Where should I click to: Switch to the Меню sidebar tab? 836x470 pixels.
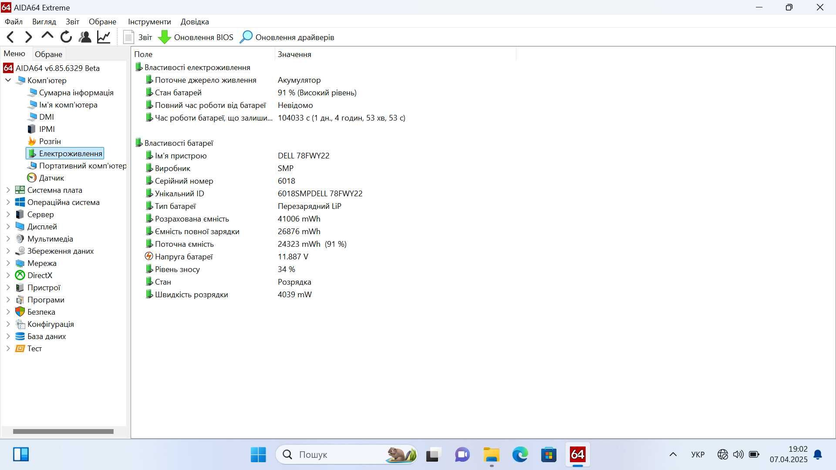tap(14, 54)
